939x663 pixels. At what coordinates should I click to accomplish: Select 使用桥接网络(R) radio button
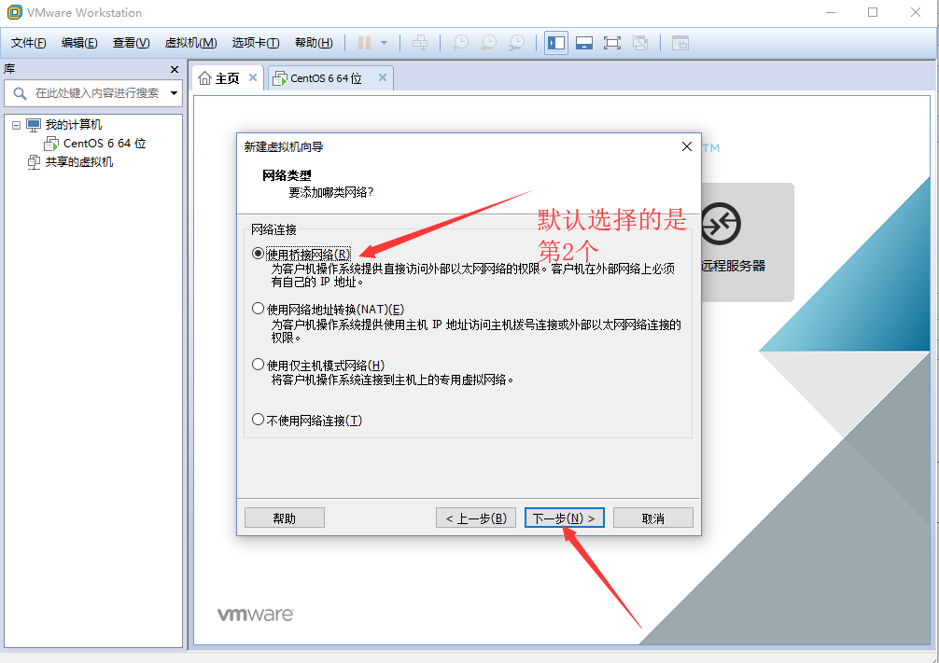(x=259, y=254)
